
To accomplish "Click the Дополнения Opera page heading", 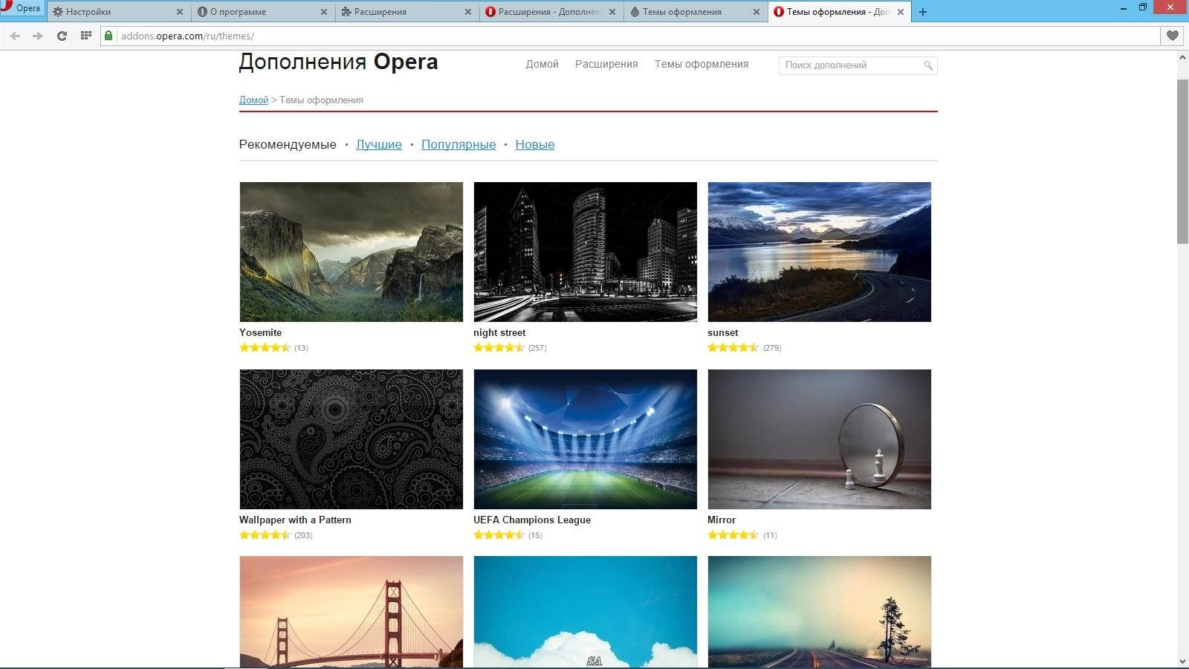I will click(x=338, y=62).
